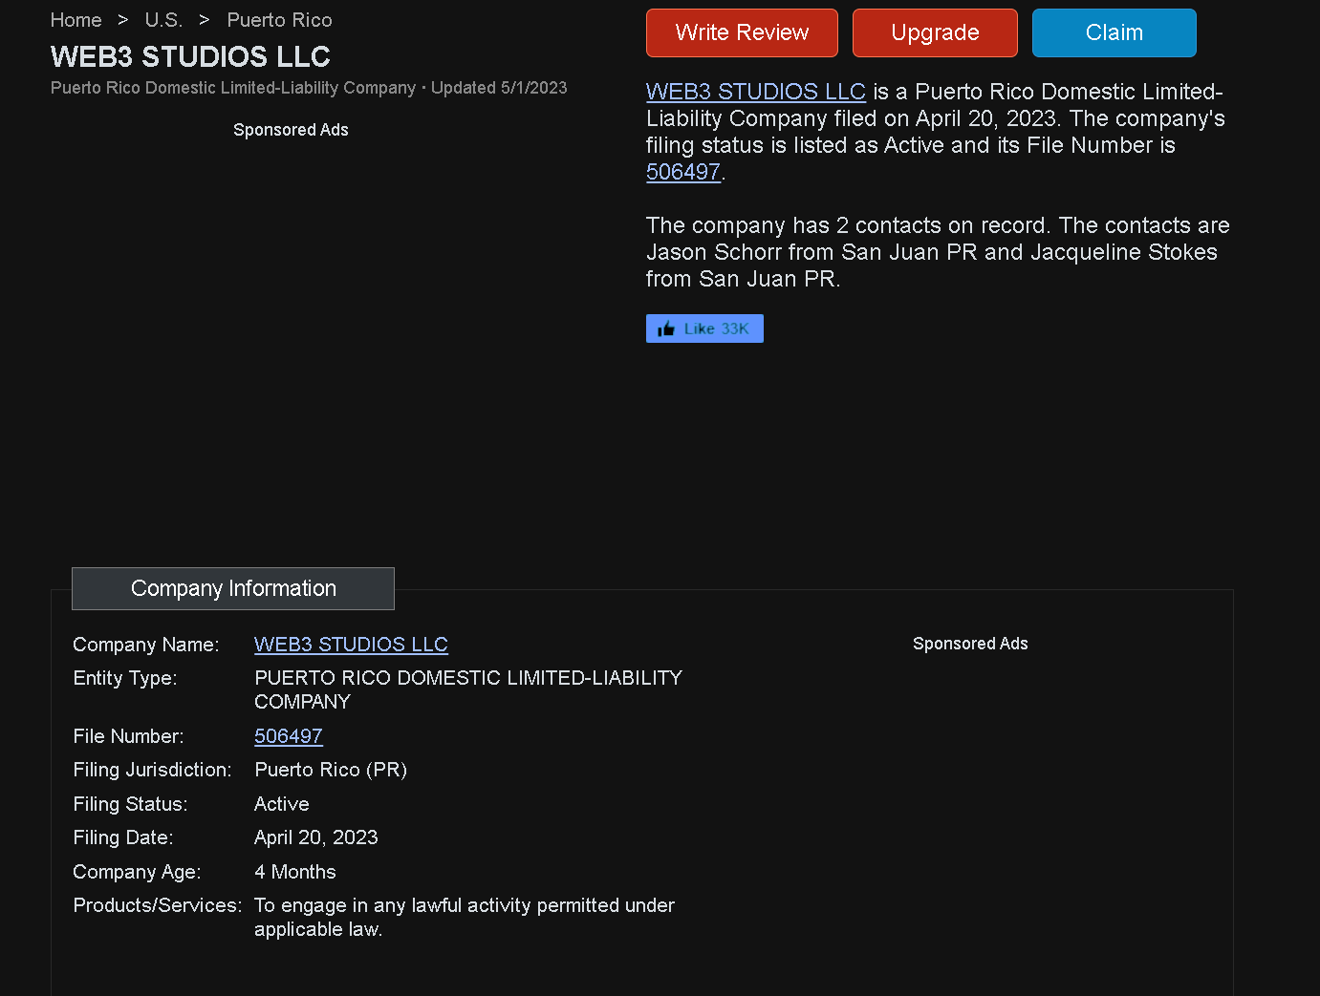Click the '4 Months' company age value
This screenshot has height=996, width=1320.
(295, 872)
